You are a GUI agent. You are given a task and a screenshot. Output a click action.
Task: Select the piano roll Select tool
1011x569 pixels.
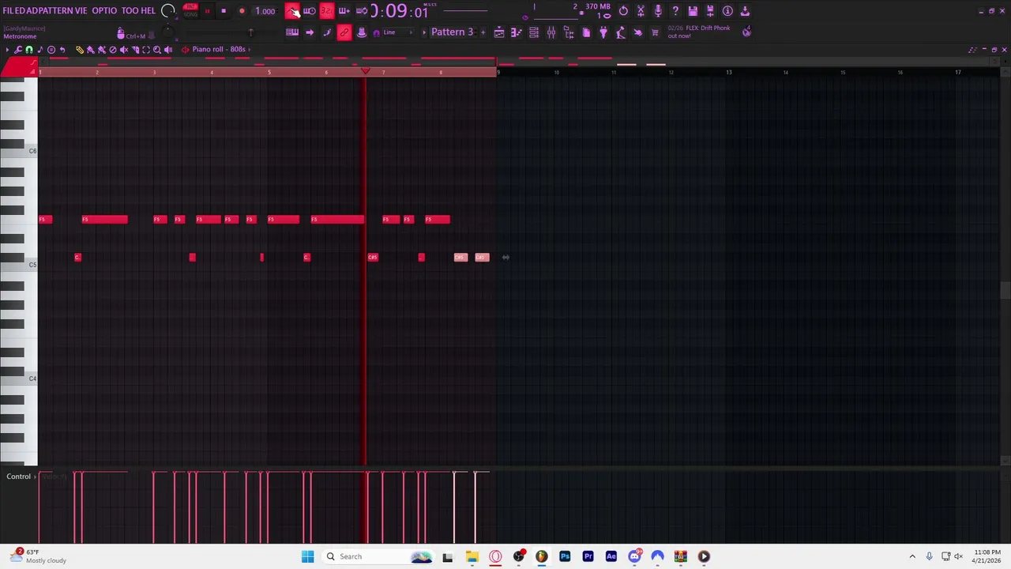tap(146, 49)
